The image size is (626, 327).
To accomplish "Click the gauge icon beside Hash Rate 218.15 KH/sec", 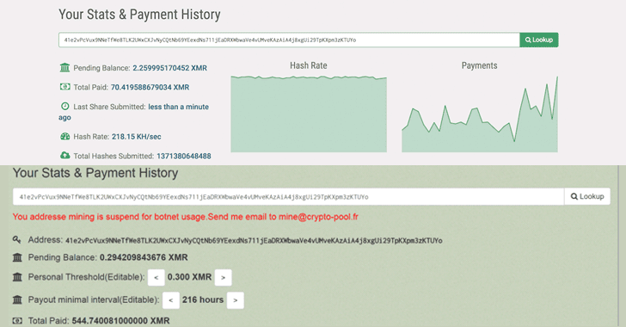I will [x=64, y=136].
